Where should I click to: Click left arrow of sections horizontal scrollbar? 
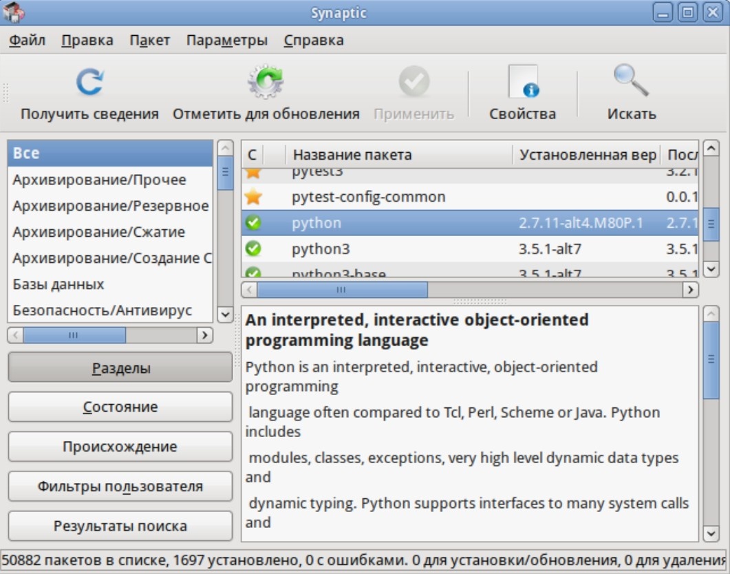coord(15,335)
